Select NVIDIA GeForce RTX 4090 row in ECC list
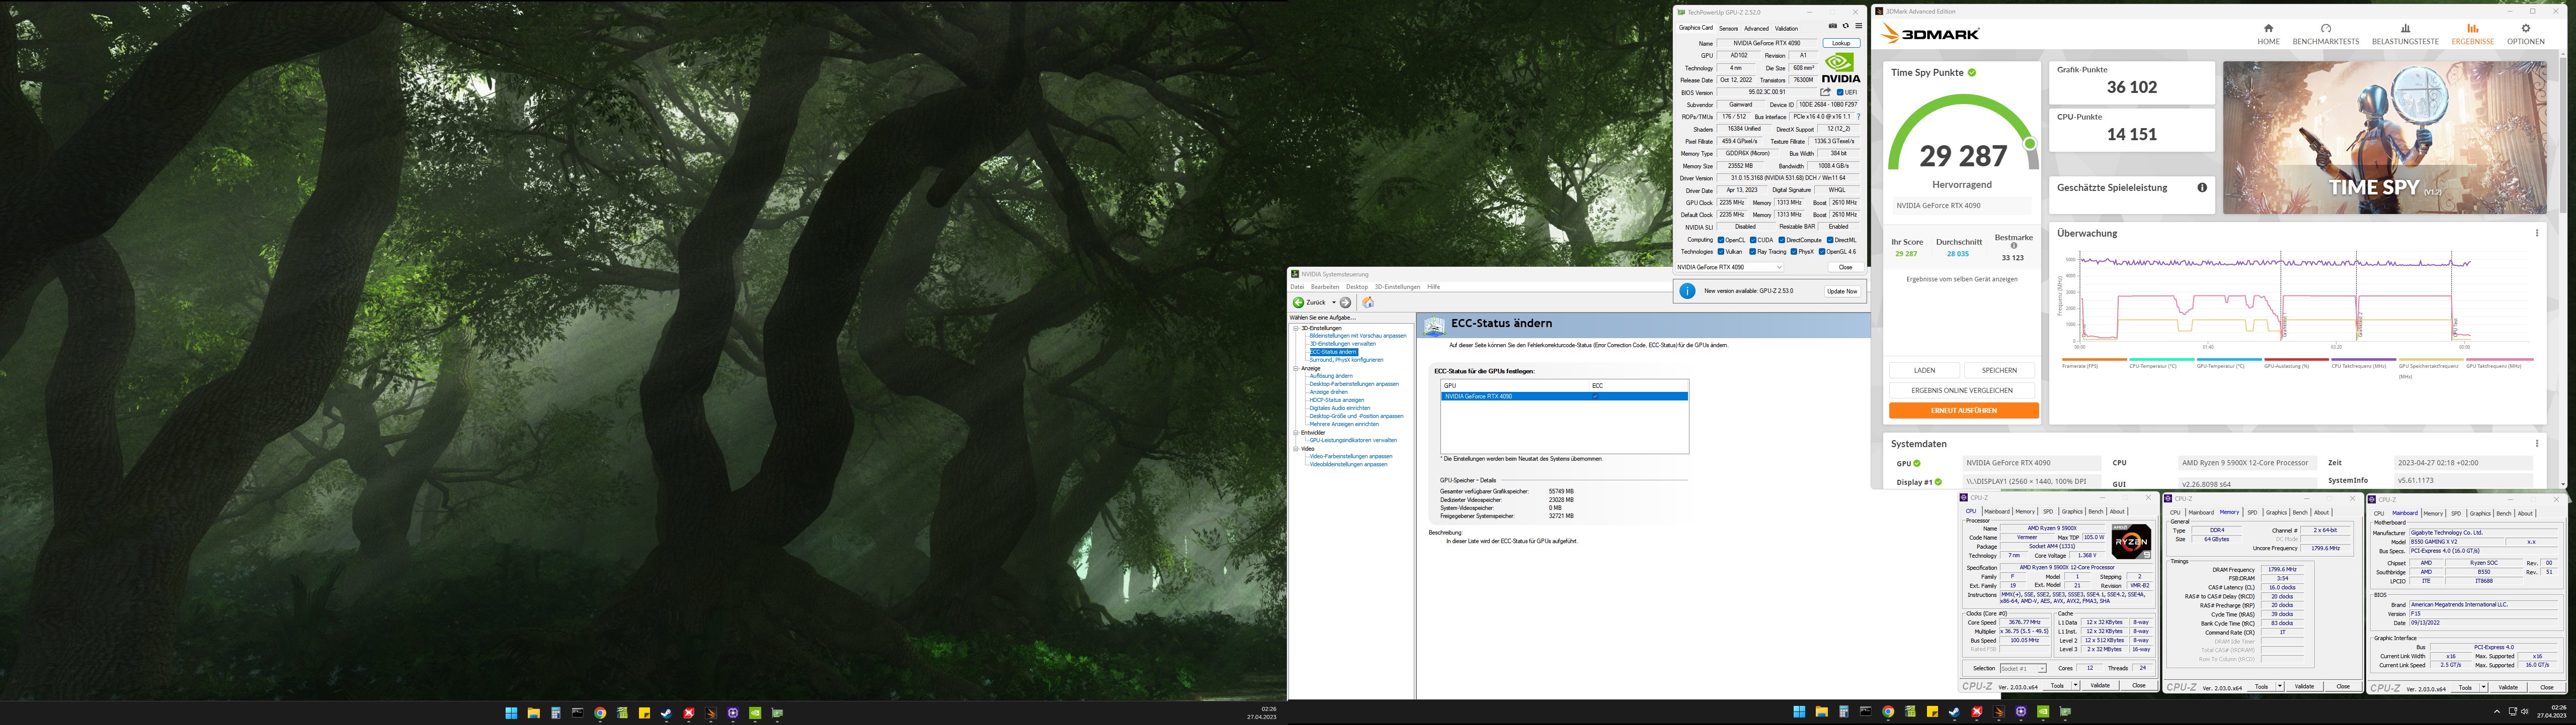The height and width of the screenshot is (725, 2576). click(x=1564, y=396)
